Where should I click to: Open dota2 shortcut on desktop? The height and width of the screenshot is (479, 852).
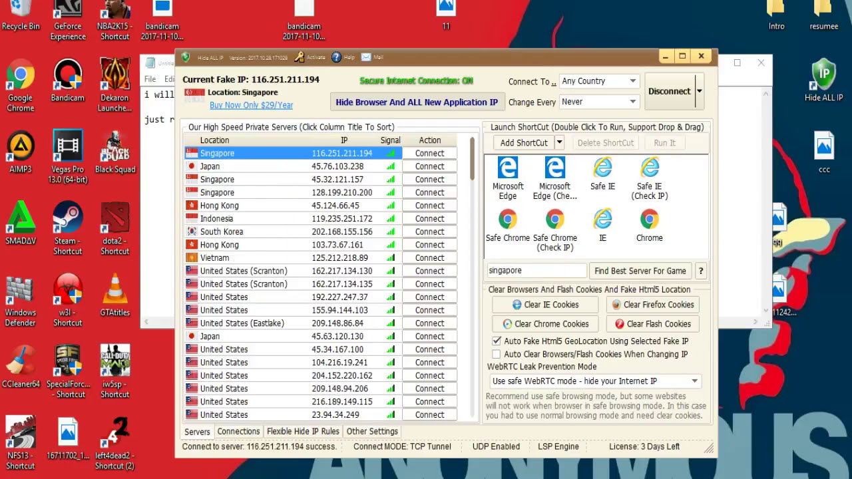tap(114, 229)
